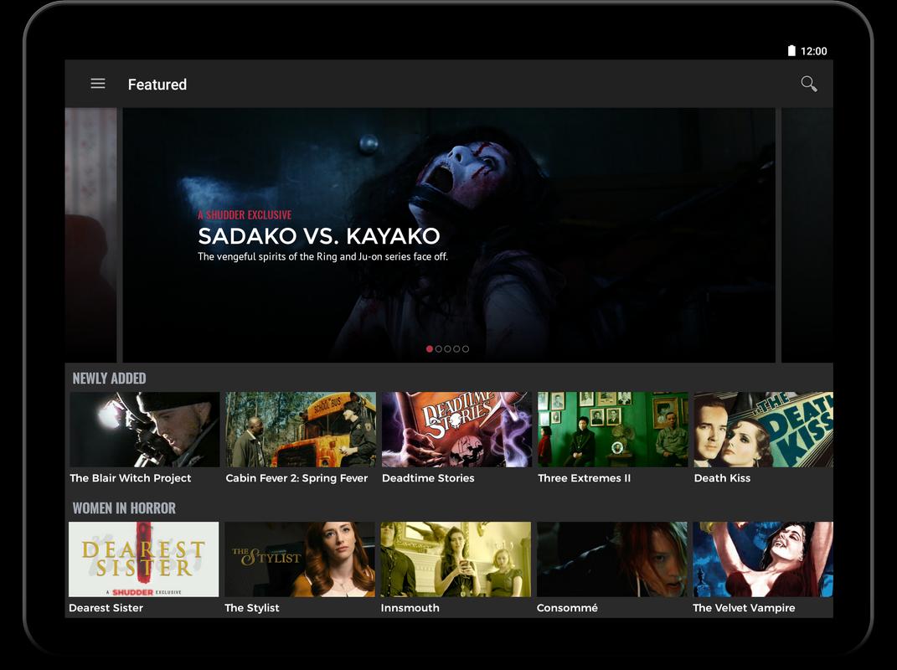Open the Consommé thumbnail
The height and width of the screenshot is (670, 897).
612,559
